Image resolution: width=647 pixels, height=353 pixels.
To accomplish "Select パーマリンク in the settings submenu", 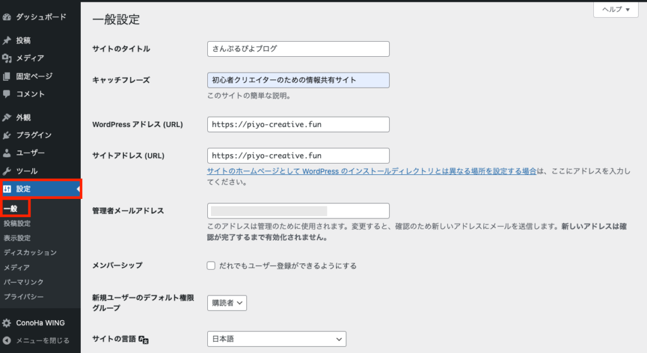I will 23,282.
